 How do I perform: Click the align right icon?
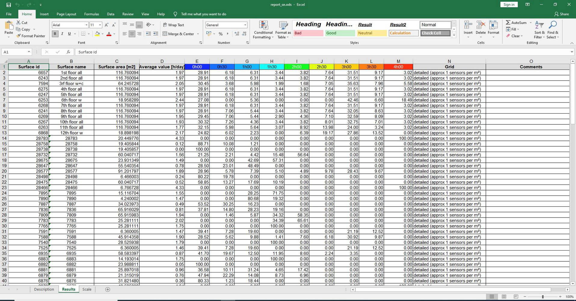pyautogui.click(x=139, y=34)
